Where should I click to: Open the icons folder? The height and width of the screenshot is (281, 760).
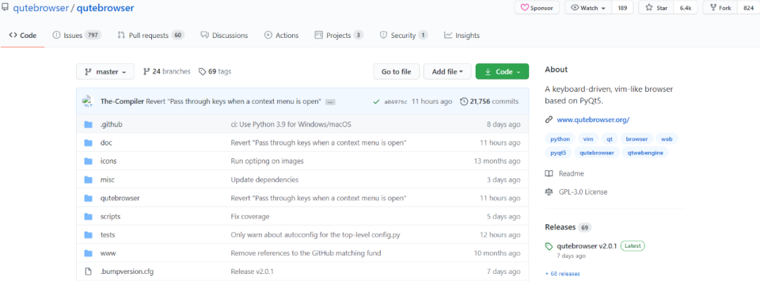108,161
